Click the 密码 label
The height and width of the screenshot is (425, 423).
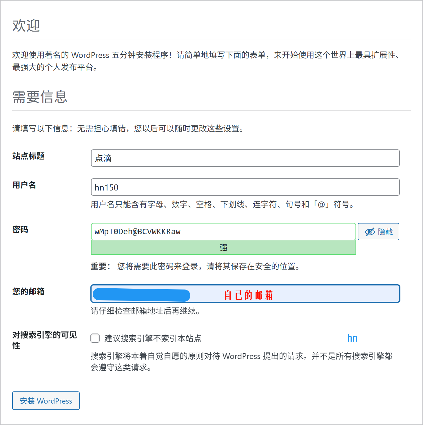coord(20,230)
